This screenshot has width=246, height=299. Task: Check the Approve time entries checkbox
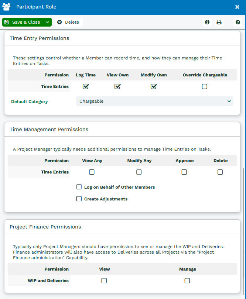tap(184, 172)
